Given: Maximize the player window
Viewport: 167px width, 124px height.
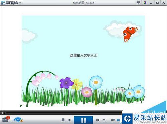Looking at the screenshot, I should pyautogui.click(x=157, y=3).
